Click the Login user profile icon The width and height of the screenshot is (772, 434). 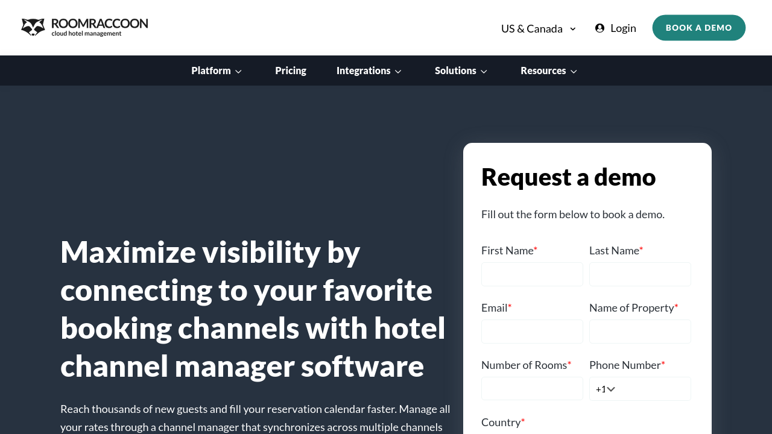tap(600, 28)
